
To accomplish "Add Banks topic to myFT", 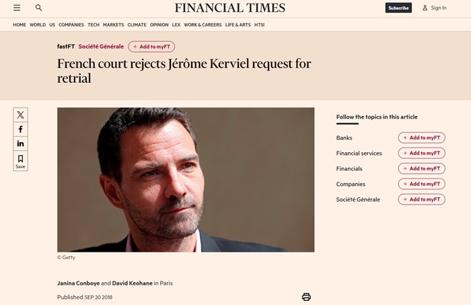I will coord(421,138).
